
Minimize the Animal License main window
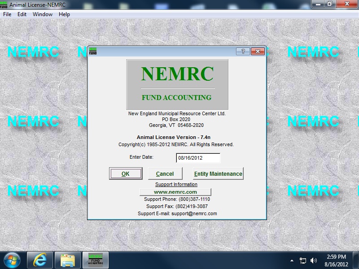pos(318,4)
